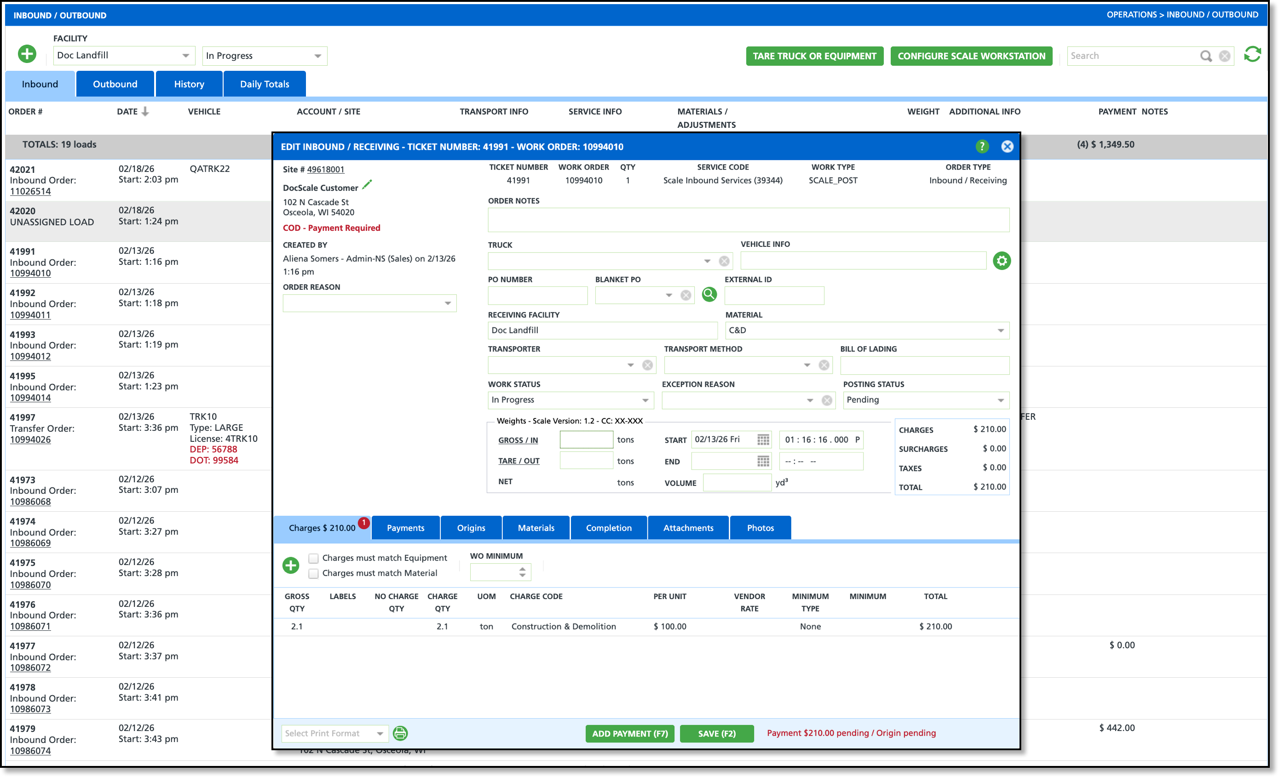Click the green plus icon beside Facility

[27, 54]
